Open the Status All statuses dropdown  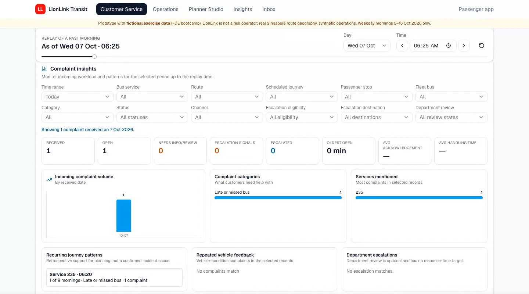(x=152, y=117)
